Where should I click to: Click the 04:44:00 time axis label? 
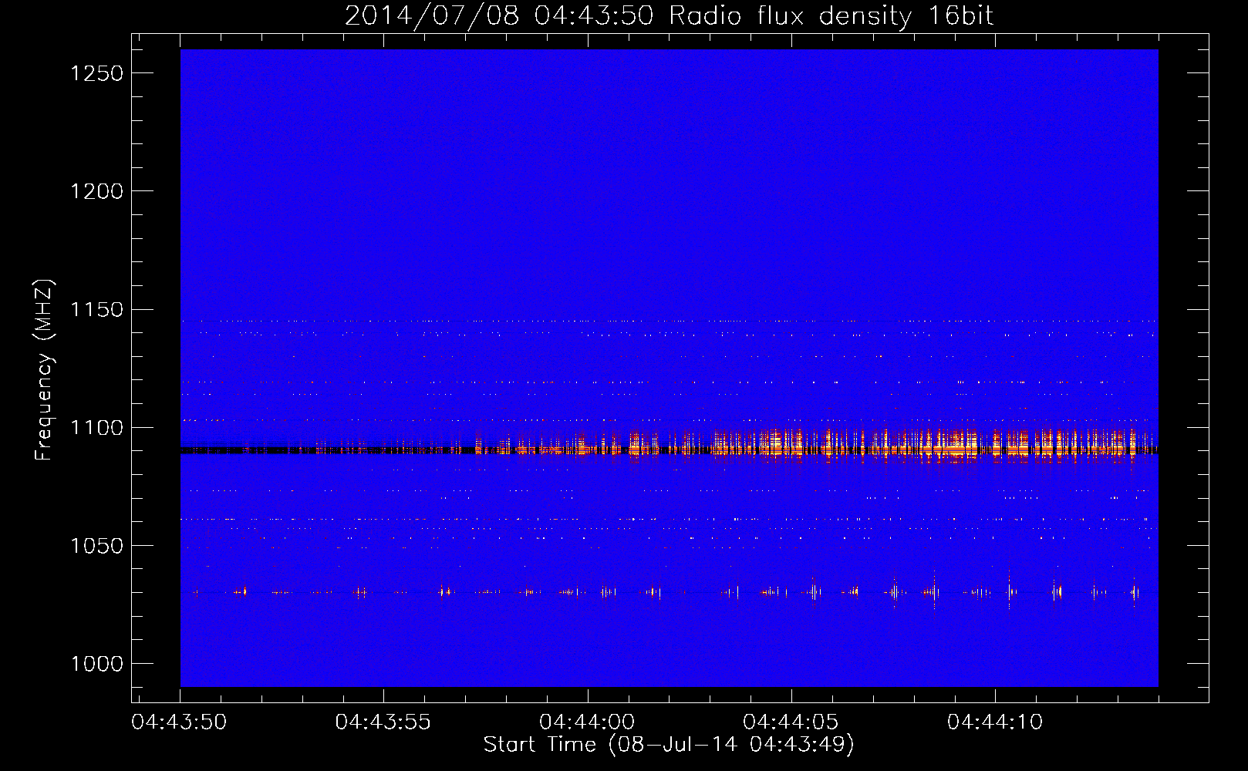pos(587,722)
